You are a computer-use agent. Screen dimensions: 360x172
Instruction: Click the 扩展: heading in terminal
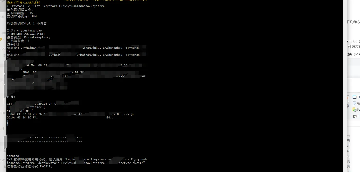11,97
